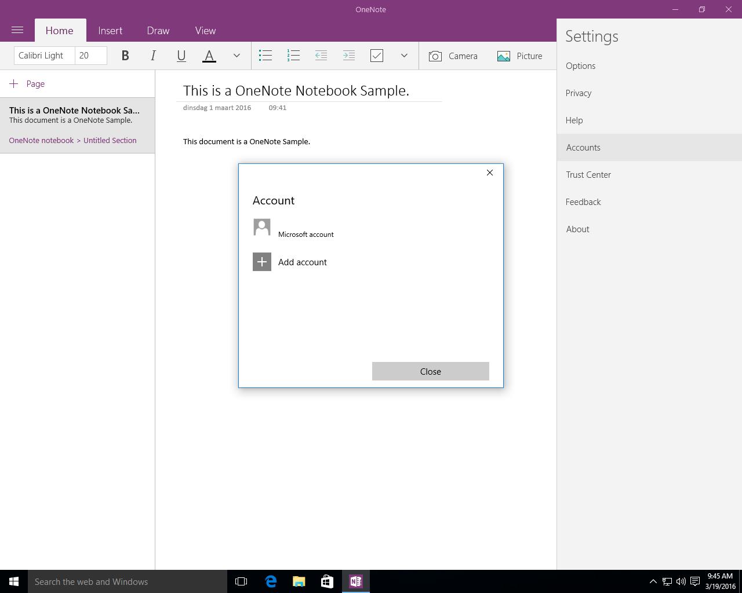Screen dimensions: 742x593
Task: Toggle underline formatting
Action: click(x=181, y=56)
